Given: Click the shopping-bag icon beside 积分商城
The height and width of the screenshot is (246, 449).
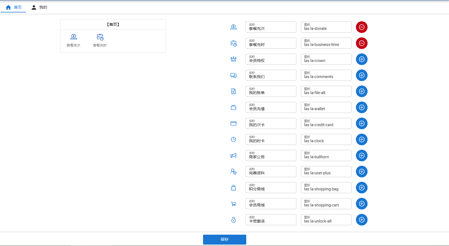Looking at the screenshot, I should 234,188.
